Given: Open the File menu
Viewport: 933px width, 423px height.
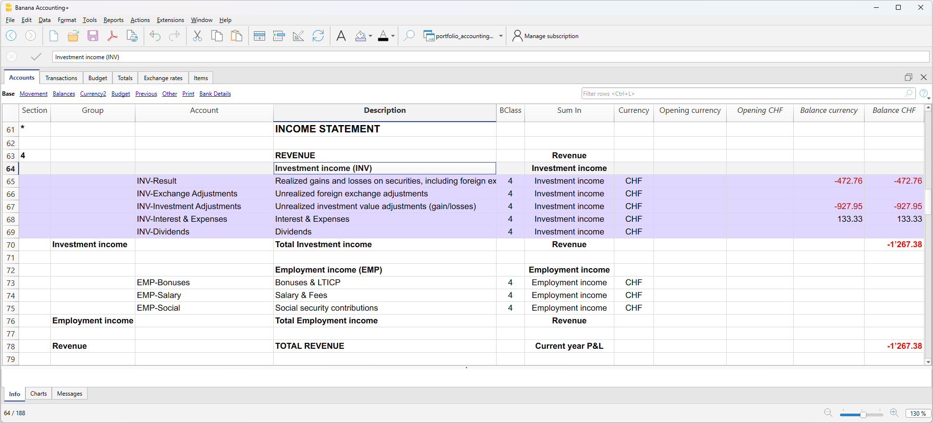Looking at the screenshot, I should (x=10, y=20).
